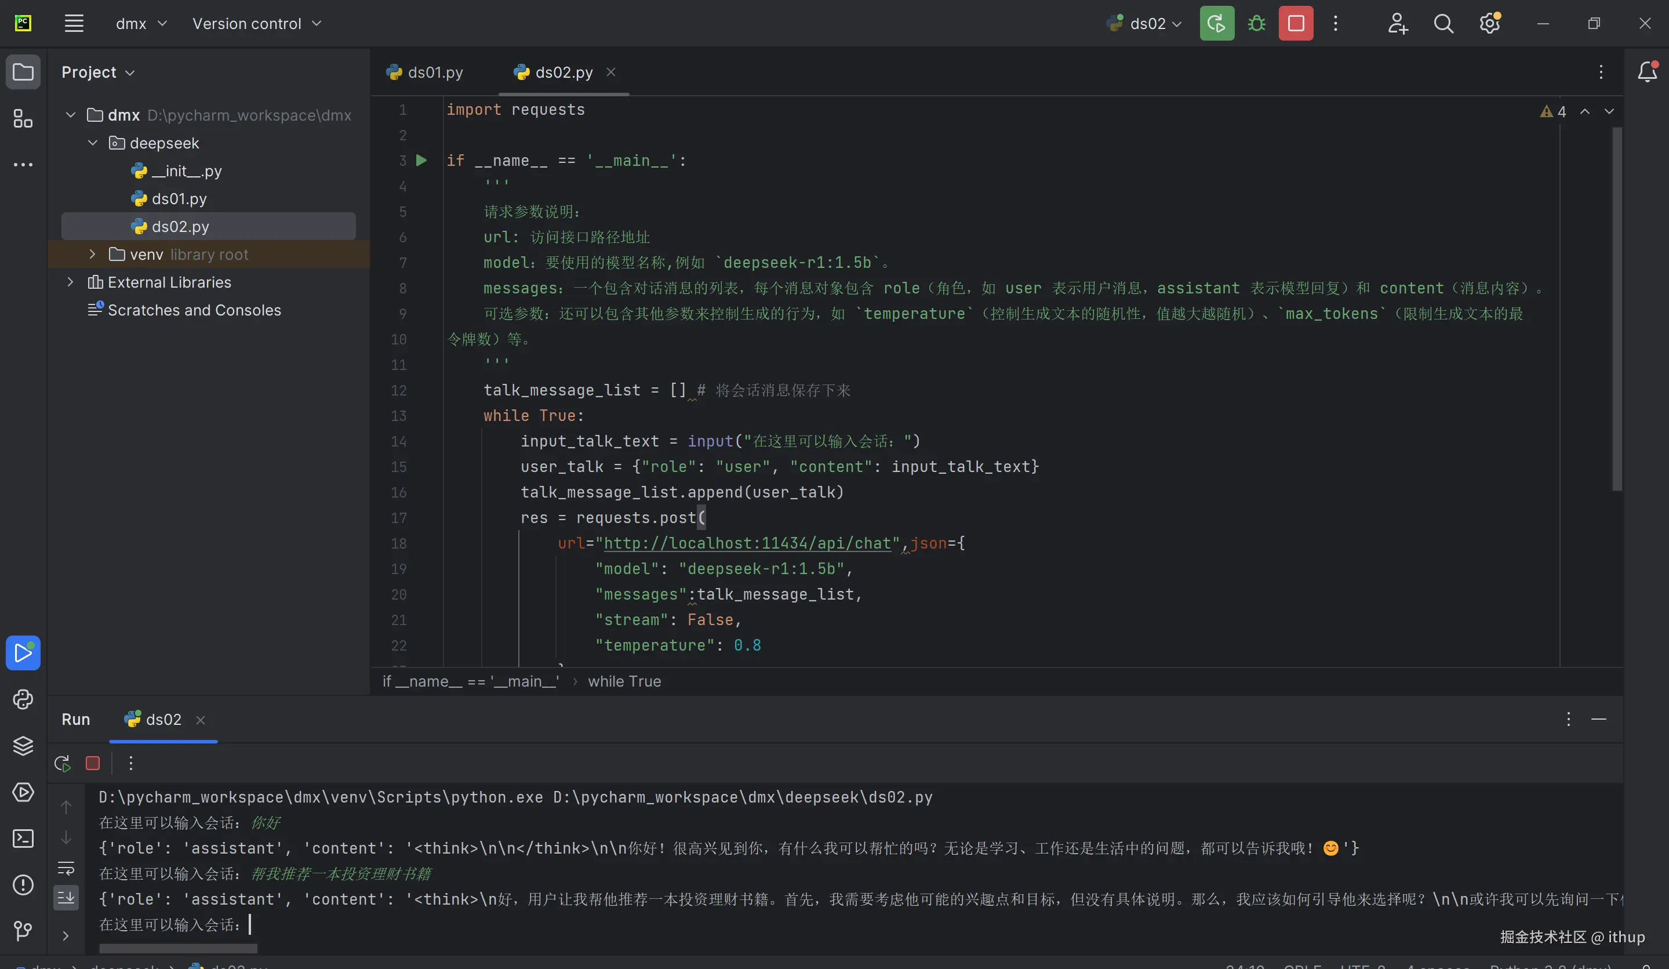Viewport: 1669px width, 969px height.
Task: Open the Problems tool window
Action: pos(23,885)
